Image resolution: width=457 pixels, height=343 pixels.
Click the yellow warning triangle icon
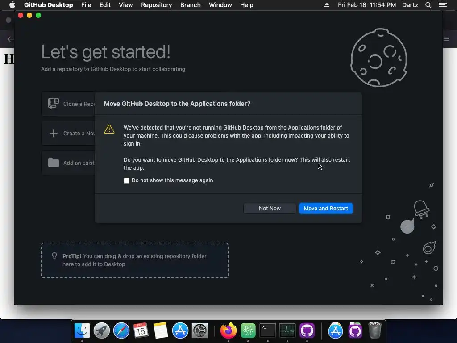pos(109,129)
